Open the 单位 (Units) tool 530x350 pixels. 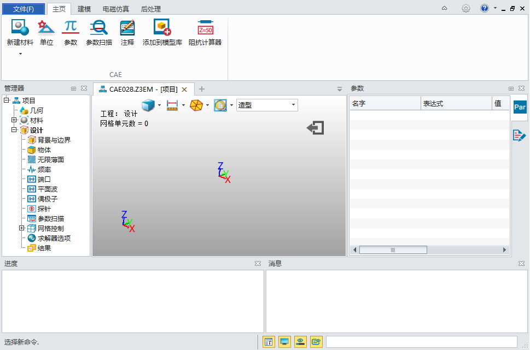click(46, 33)
